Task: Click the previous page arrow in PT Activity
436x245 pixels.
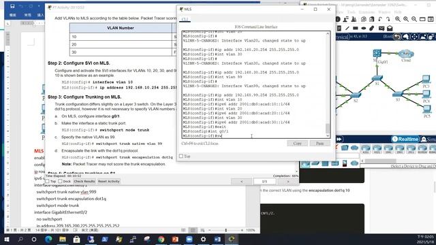Action: [241, 182]
